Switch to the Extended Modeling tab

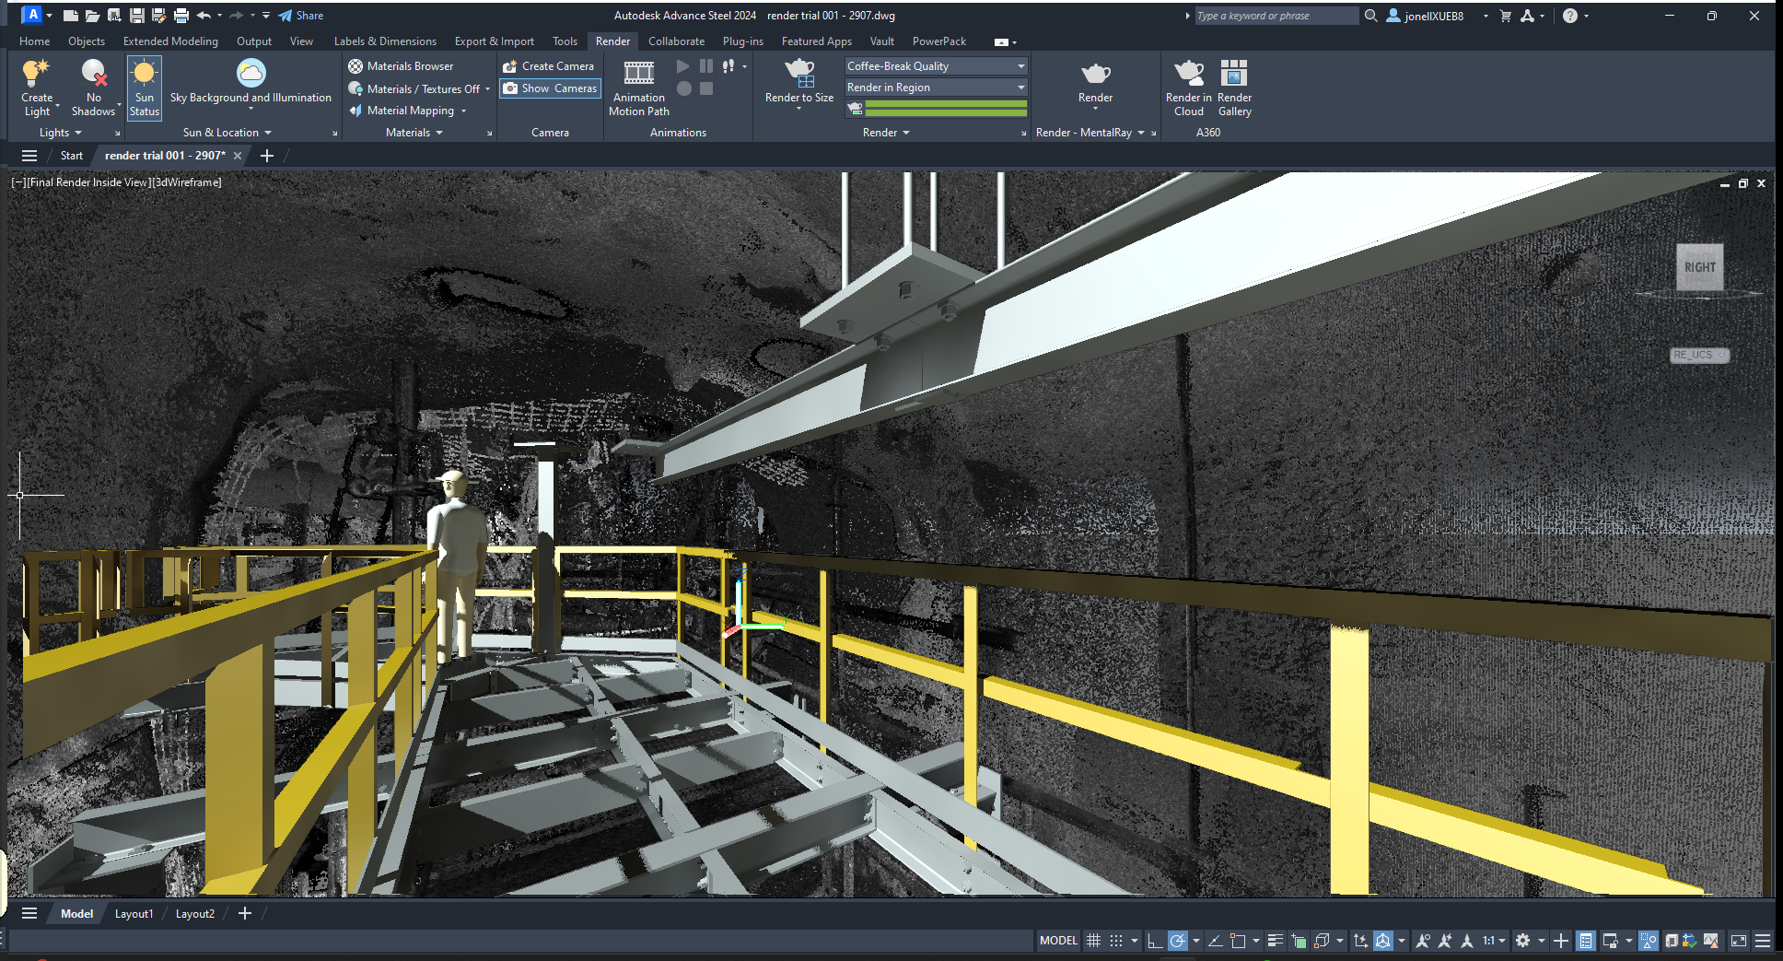point(170,41)
